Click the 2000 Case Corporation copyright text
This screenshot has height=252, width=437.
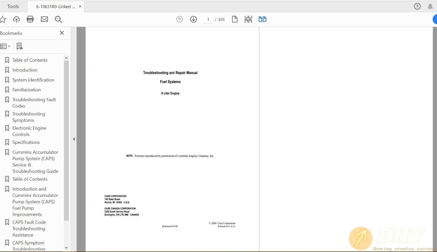point(222,223)
